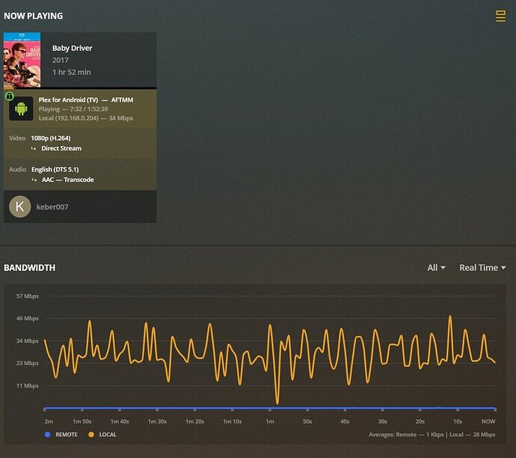Toggle the LOCAL legend orange dot

pyautogui.click(x=91, y=435)
